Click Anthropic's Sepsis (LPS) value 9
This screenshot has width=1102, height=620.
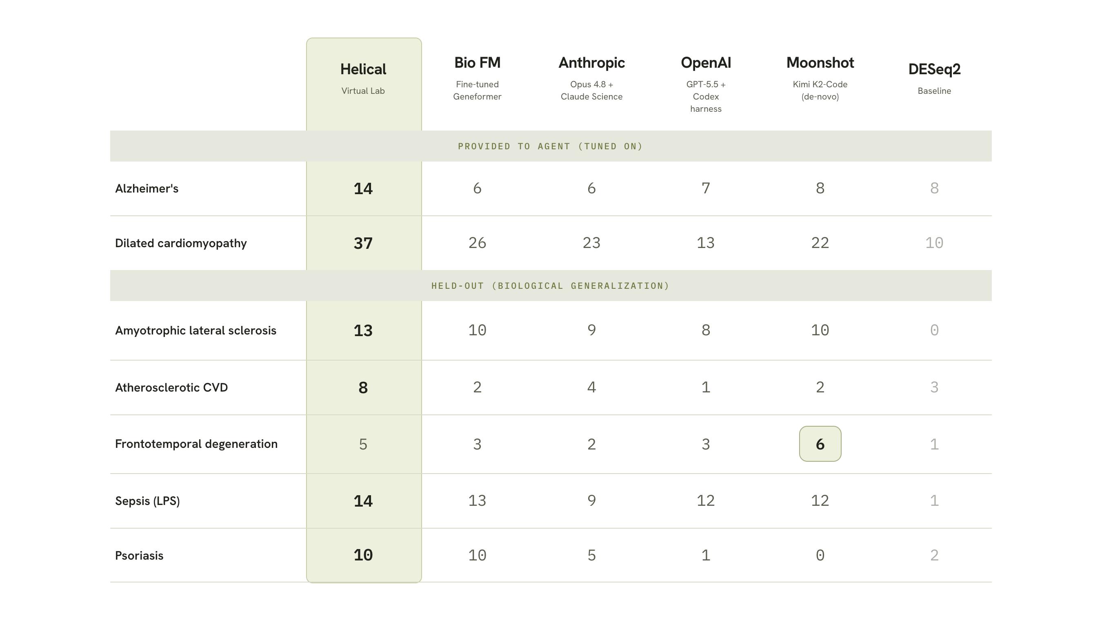(592, 501)
